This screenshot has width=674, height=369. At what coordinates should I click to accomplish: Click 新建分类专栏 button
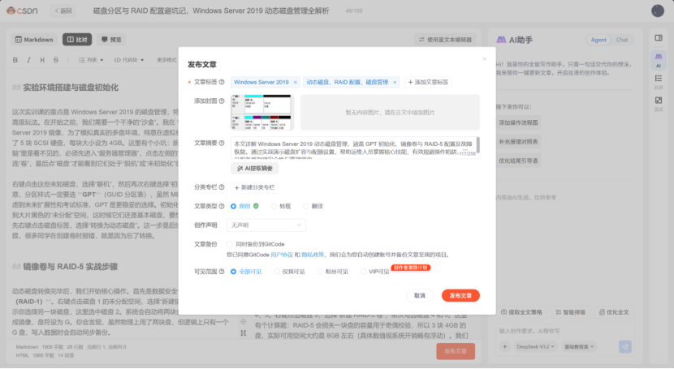[x=254, y=187]
